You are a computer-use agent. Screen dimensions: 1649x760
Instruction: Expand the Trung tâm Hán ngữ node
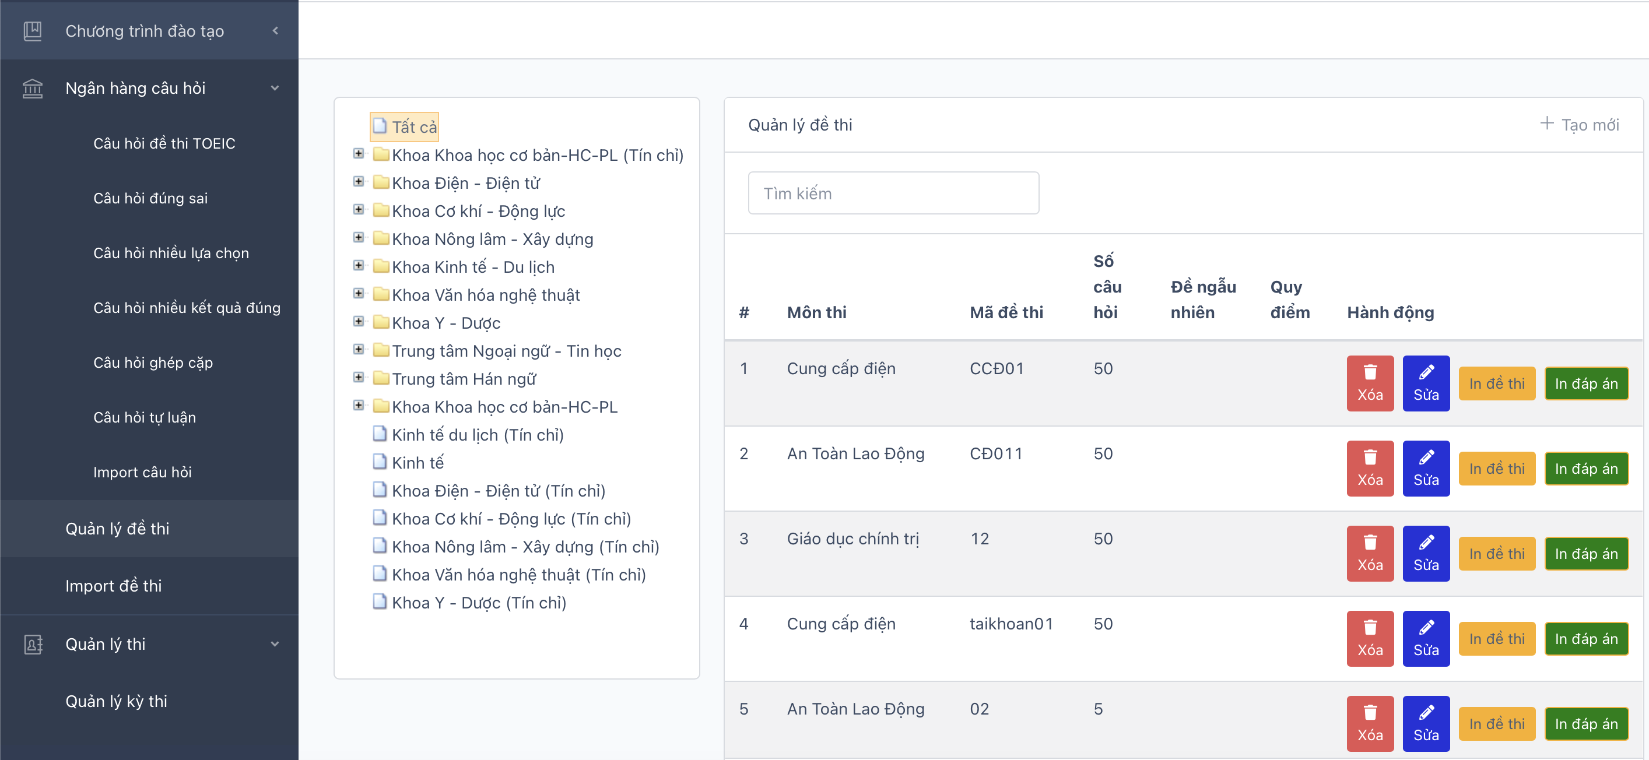(359, 378)
